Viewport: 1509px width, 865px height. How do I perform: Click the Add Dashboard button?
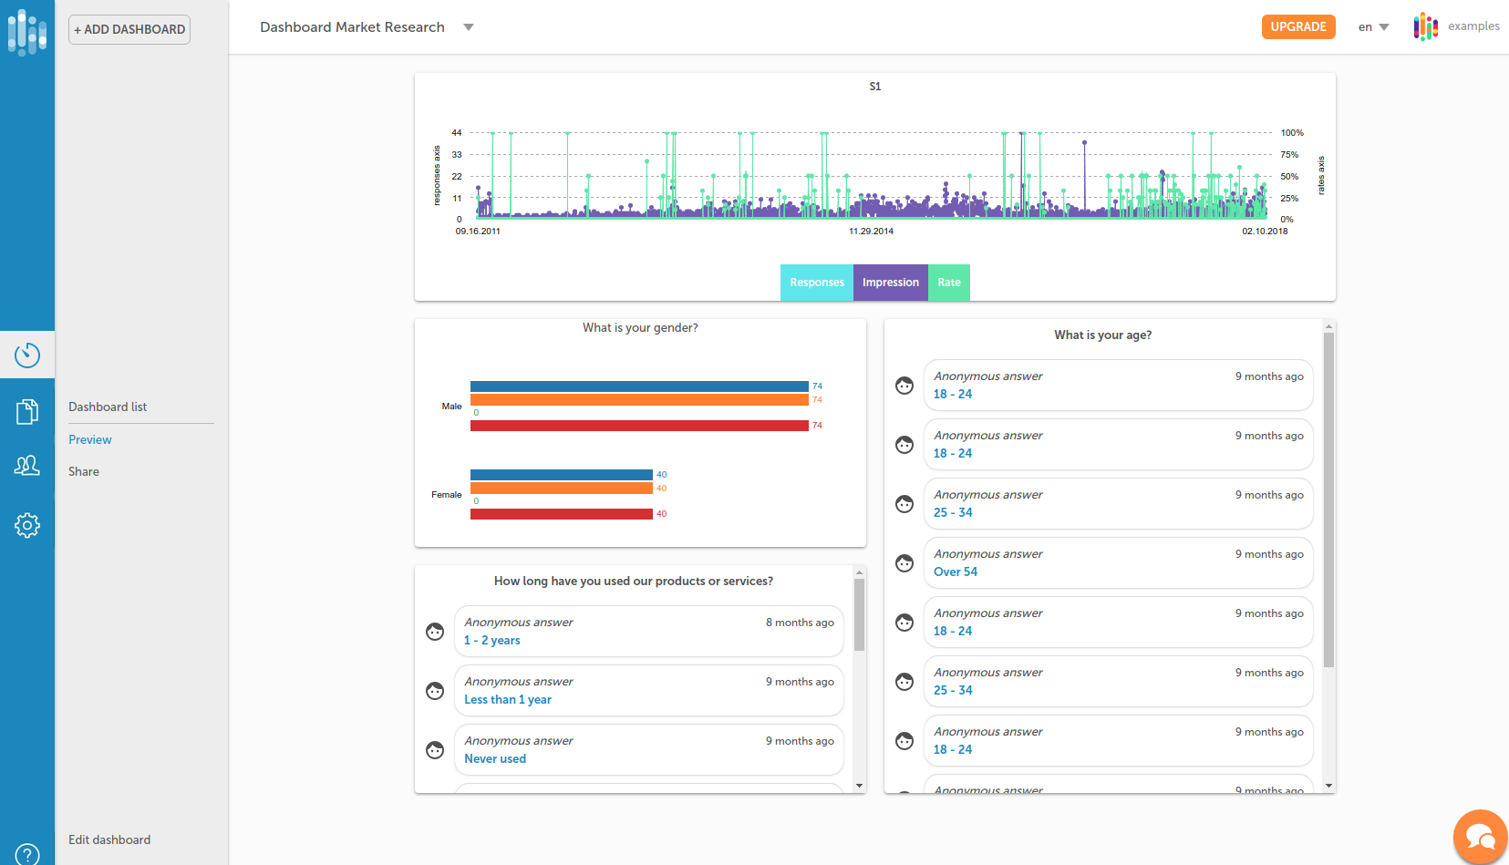(x=129, y=29)
